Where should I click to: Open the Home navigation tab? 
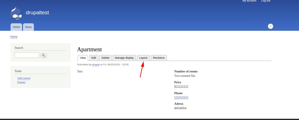(16, 27)
